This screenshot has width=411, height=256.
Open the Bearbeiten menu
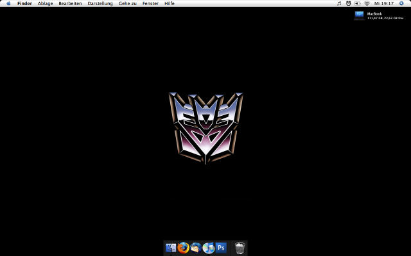pyautogui.click(x=70, y=3)
